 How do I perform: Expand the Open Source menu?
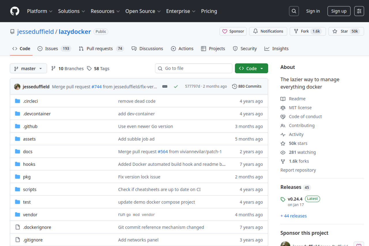click(143, 11)
